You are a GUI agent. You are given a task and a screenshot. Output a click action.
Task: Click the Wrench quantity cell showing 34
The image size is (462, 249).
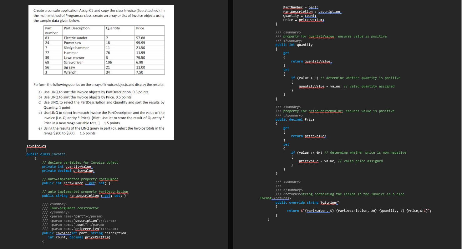tap(108, 72)
